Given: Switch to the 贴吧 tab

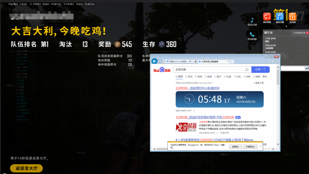Looking at the screenshot, I should 199,77.
